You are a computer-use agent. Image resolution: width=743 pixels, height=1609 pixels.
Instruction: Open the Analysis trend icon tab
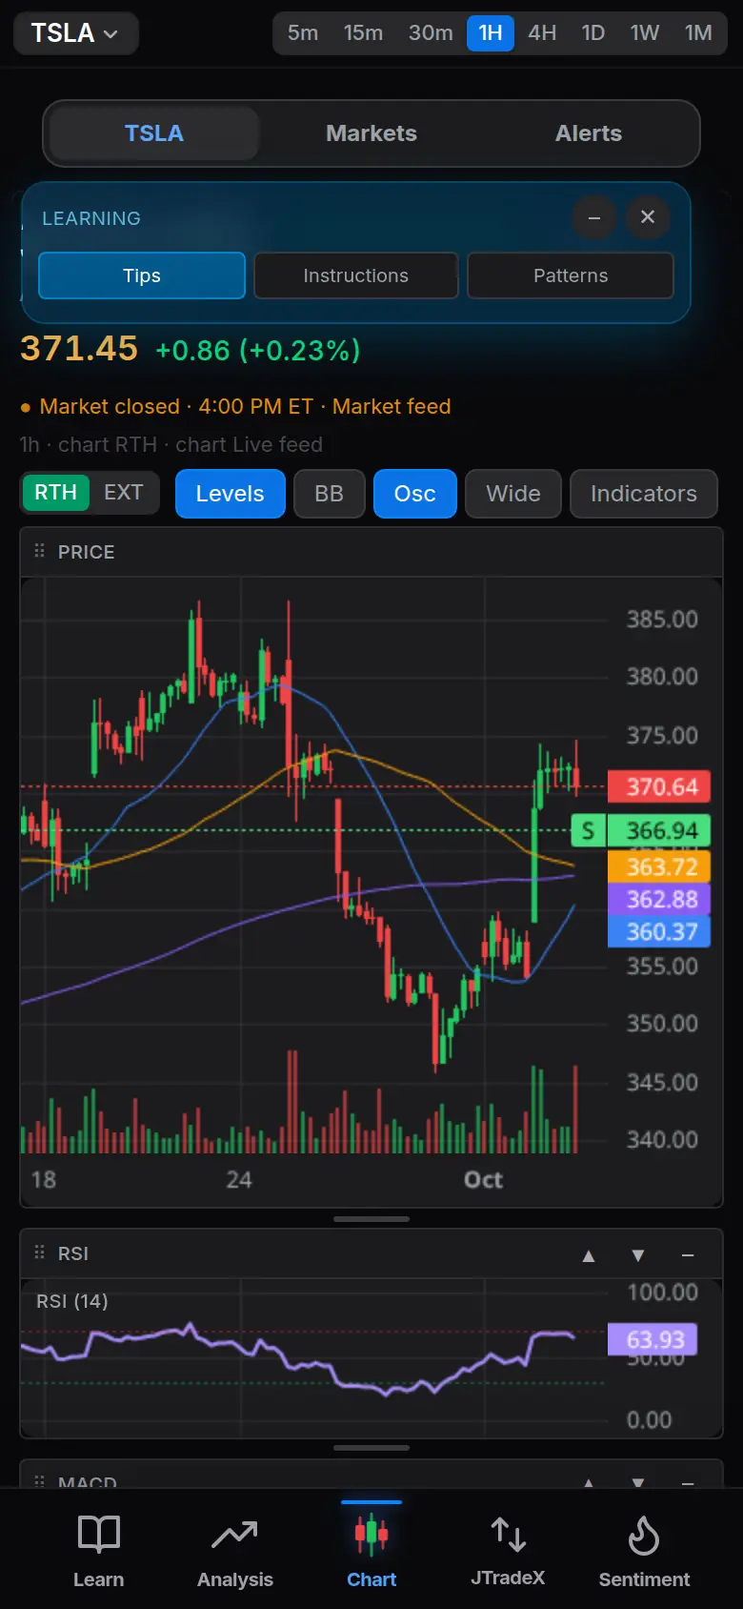point(235,1550)
